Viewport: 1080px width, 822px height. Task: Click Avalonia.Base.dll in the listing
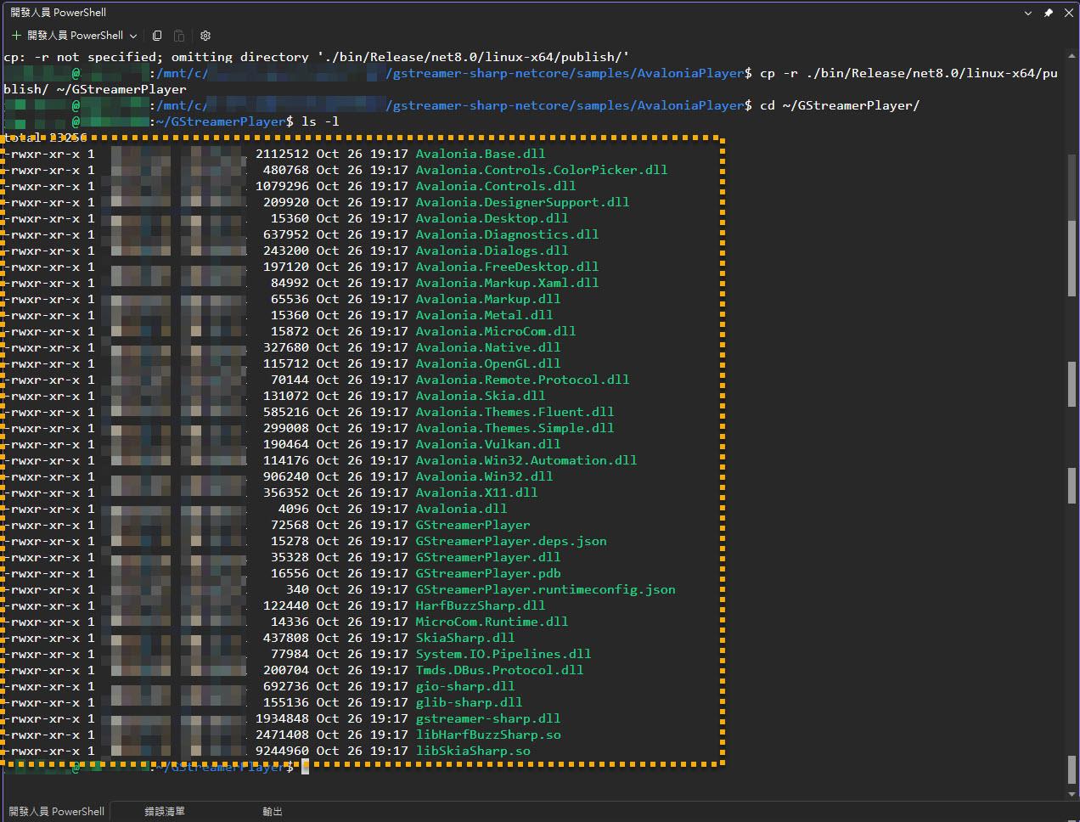[480, 154]
